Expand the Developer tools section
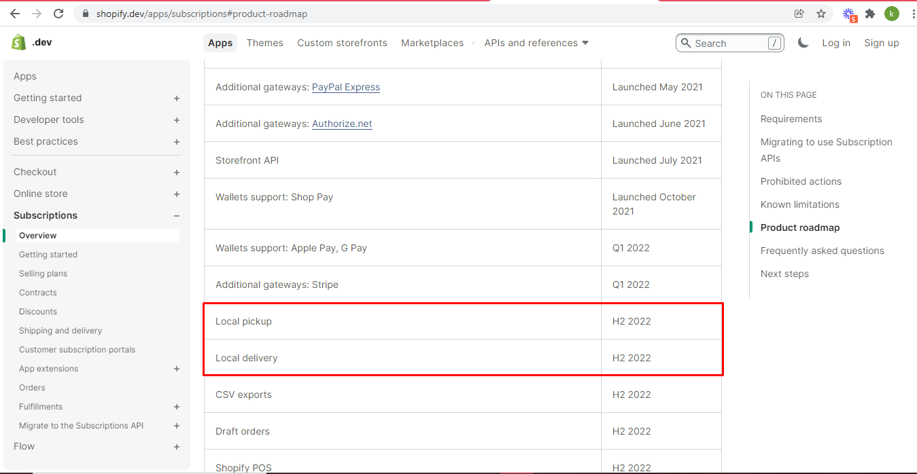 (177, 120)
